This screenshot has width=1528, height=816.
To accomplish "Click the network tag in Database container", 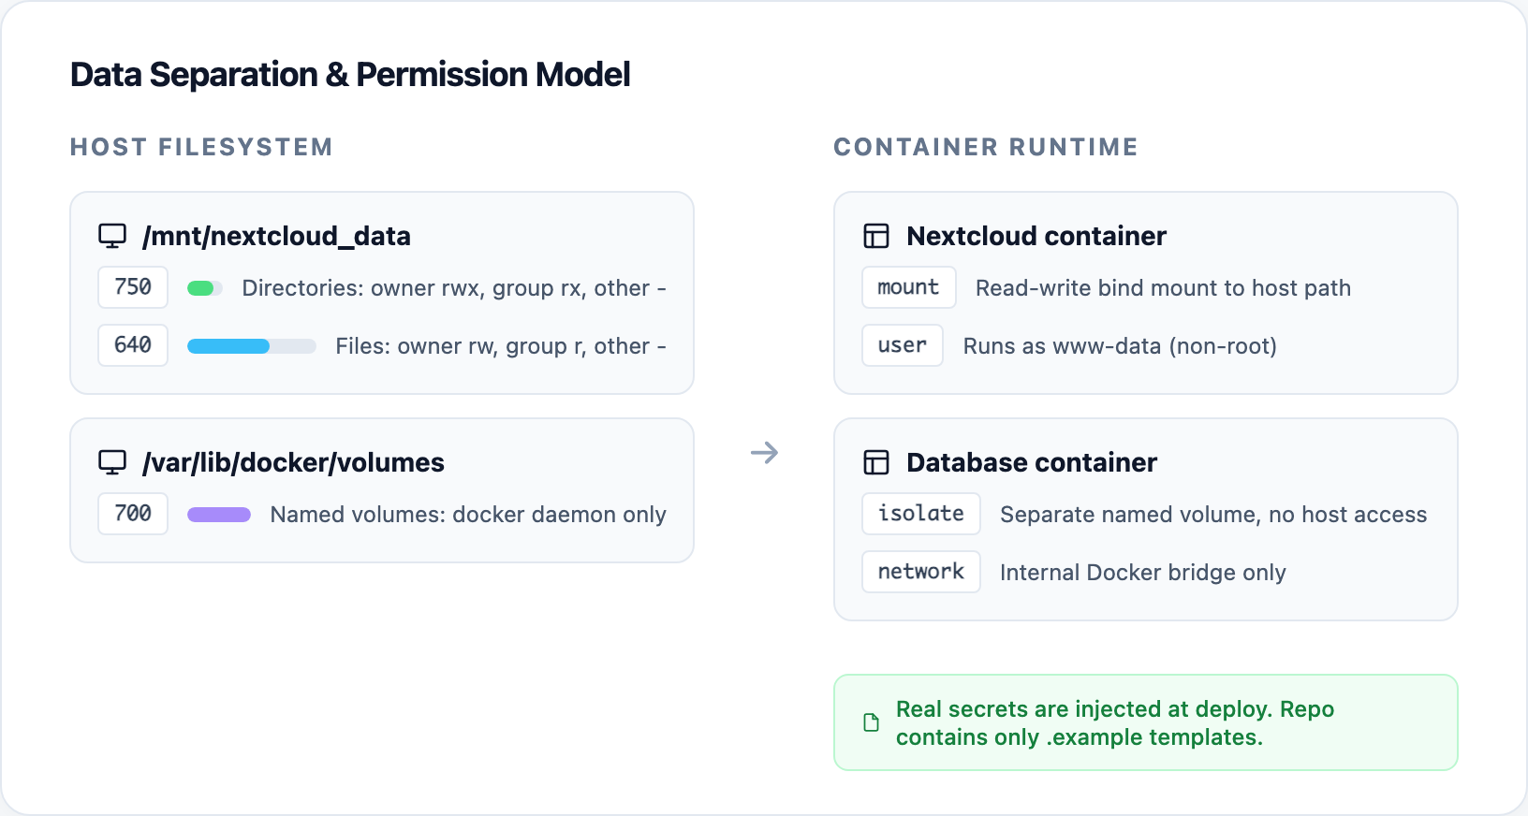I will click(921, 572).
